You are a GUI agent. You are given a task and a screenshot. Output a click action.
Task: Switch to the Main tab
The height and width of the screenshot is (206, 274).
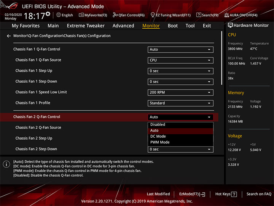53,26
